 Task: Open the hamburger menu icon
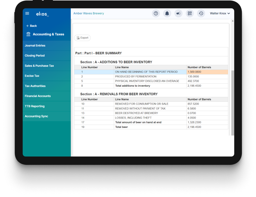pos(27,13)
